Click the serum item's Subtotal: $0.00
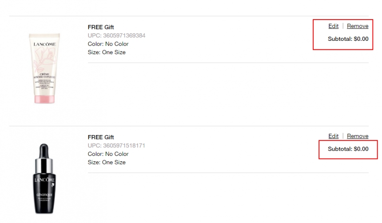The image size is (382, 223). click(348, 149)
